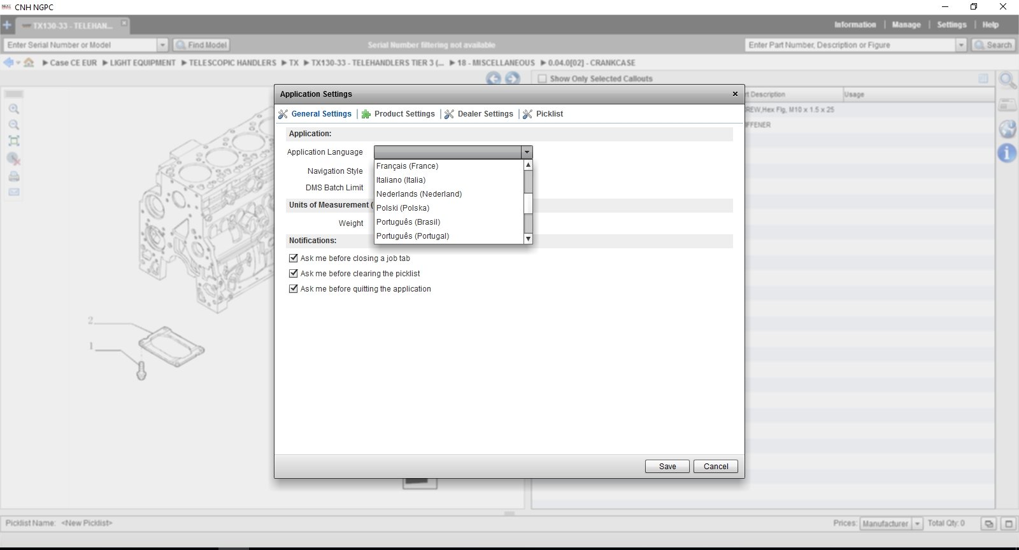Screen dimensions: 1019x550
Task: Click the add new tab plus icon
Action: [x=7, y=25]
